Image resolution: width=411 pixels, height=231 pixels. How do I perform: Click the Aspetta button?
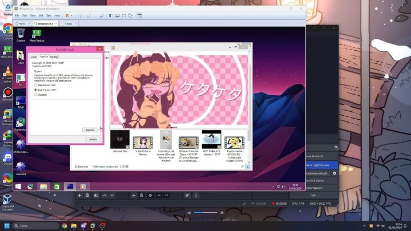(x=90, y=130)
